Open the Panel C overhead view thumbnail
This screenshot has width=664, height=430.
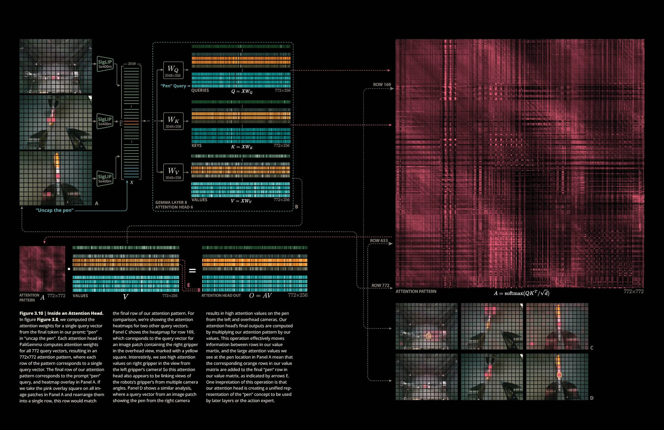[427, 326]
